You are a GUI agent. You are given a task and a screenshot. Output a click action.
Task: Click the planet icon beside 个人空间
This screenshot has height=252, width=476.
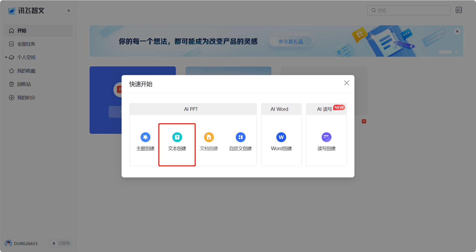12,57
